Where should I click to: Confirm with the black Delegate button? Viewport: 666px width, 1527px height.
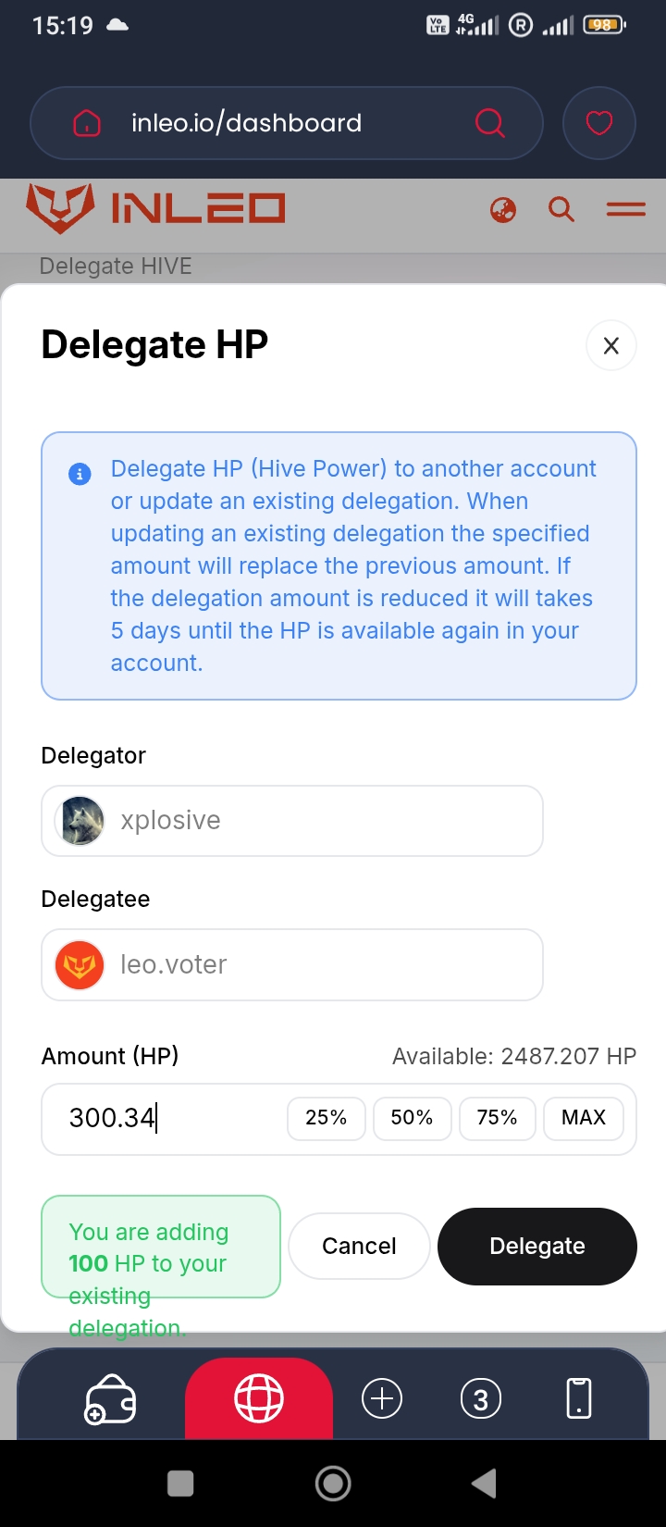[536, 1247]
